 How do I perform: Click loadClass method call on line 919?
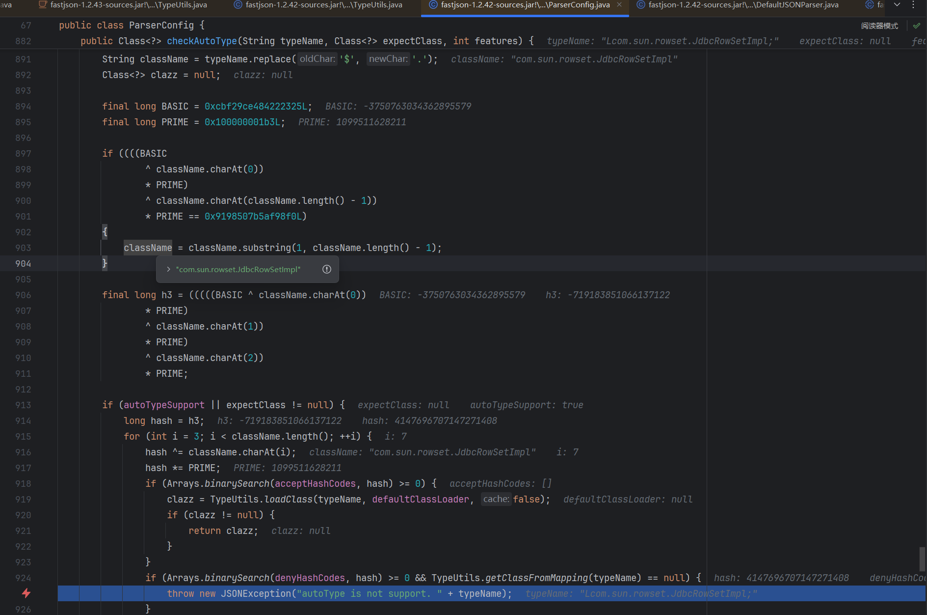point(288,500)
